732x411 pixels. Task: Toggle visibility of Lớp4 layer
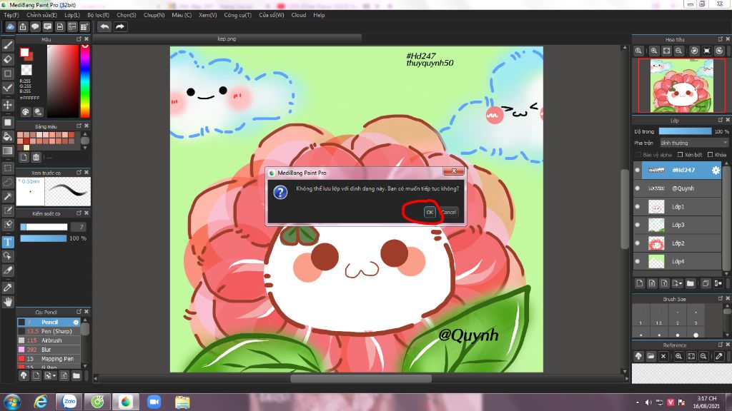pos(637,261)
